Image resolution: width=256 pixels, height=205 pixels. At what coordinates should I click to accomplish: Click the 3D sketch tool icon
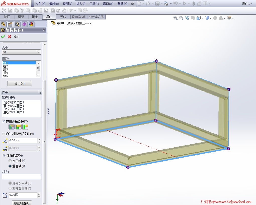[4, 10]
